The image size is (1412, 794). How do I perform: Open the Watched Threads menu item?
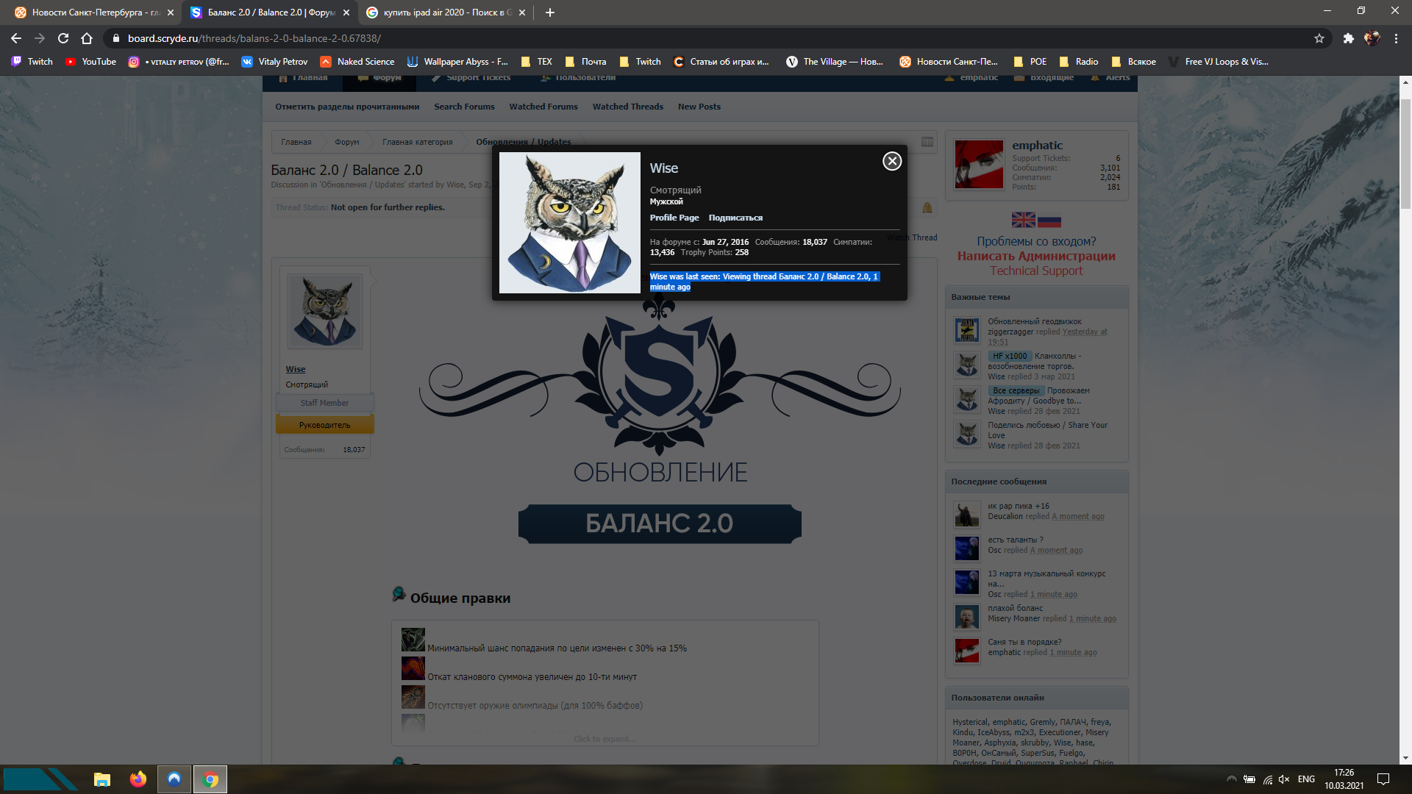click(x=627, y=107)
